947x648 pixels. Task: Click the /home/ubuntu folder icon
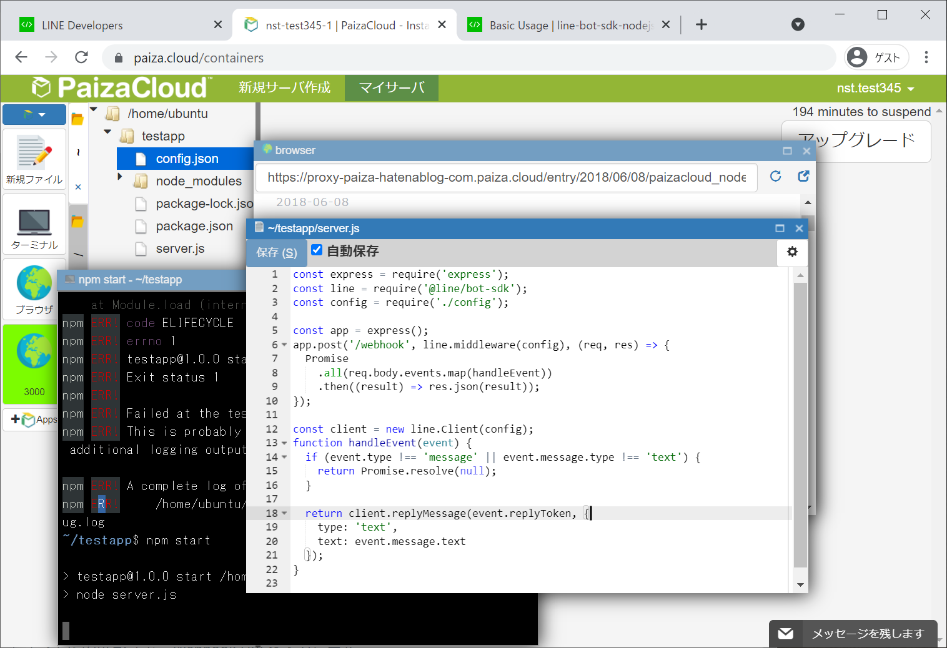113,114
